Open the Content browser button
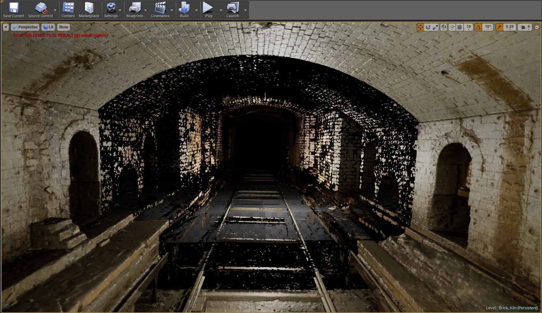 [68, 10]
